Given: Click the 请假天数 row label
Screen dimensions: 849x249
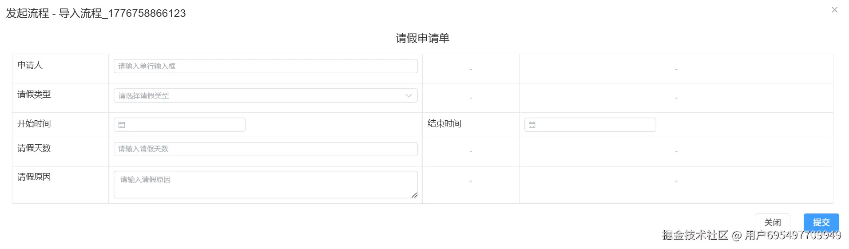Looking at the screenshot, I should (x=34, y=148).
